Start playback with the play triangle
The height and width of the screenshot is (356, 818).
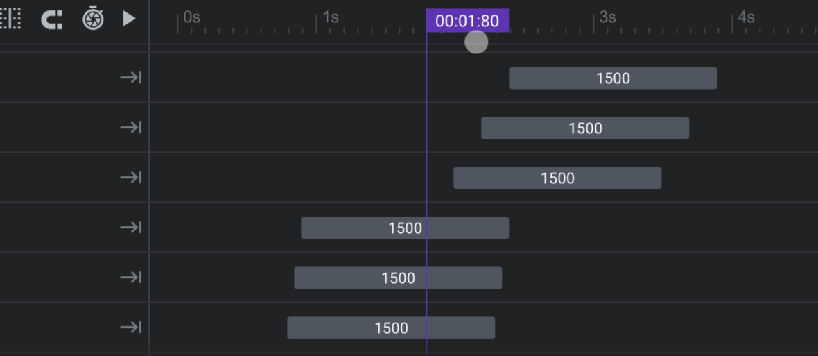[x=129, y=19]
